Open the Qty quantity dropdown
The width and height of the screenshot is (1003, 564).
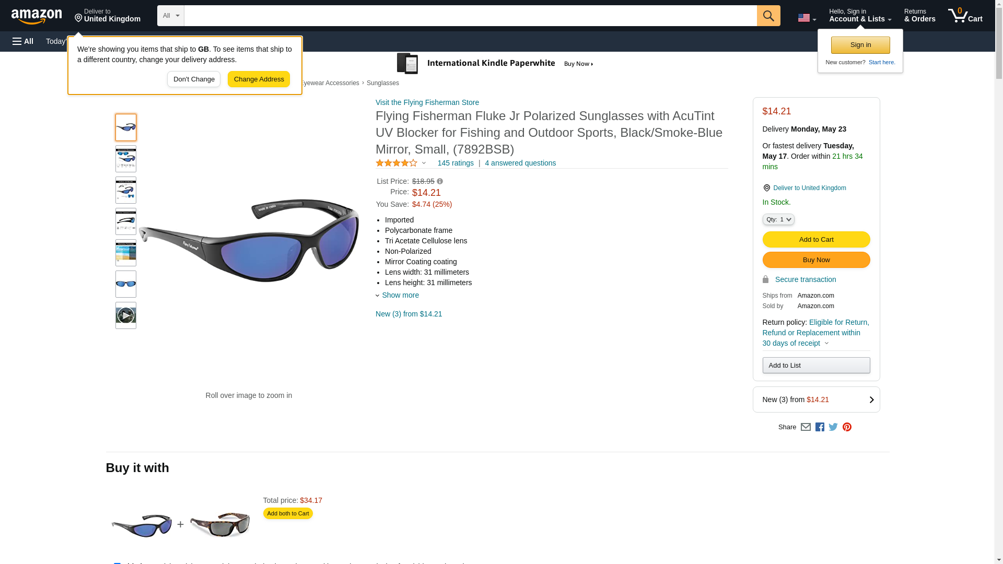pos(778,219)
